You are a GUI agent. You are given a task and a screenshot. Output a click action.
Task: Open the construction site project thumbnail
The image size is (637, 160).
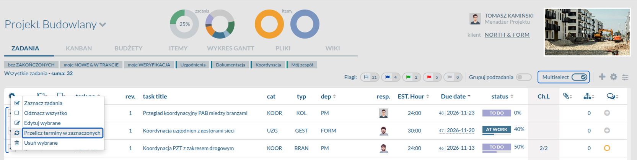(x=587, y=32)
